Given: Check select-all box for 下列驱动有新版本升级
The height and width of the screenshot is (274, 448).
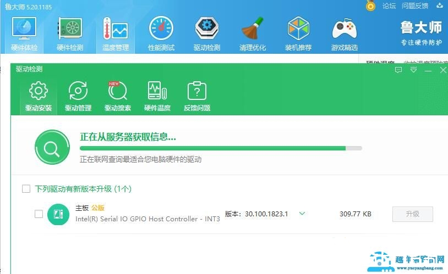Looking at the screenshot, I should [x=26, y=189].
